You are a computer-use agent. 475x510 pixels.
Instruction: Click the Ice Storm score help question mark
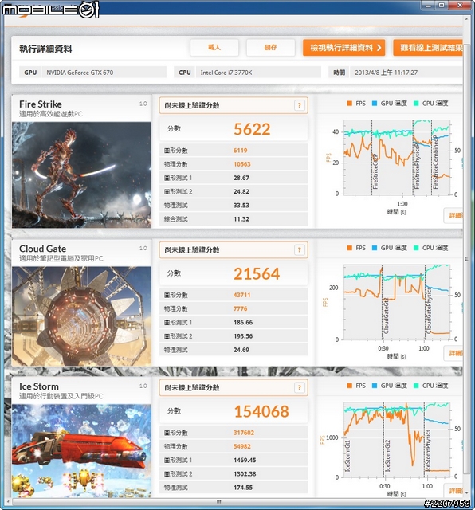coord(300,387)
